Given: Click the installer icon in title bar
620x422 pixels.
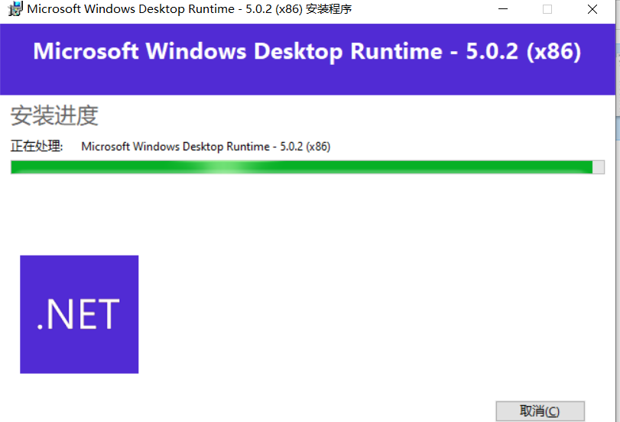Looking at the screenshot, I should click(x=15, y=8).
